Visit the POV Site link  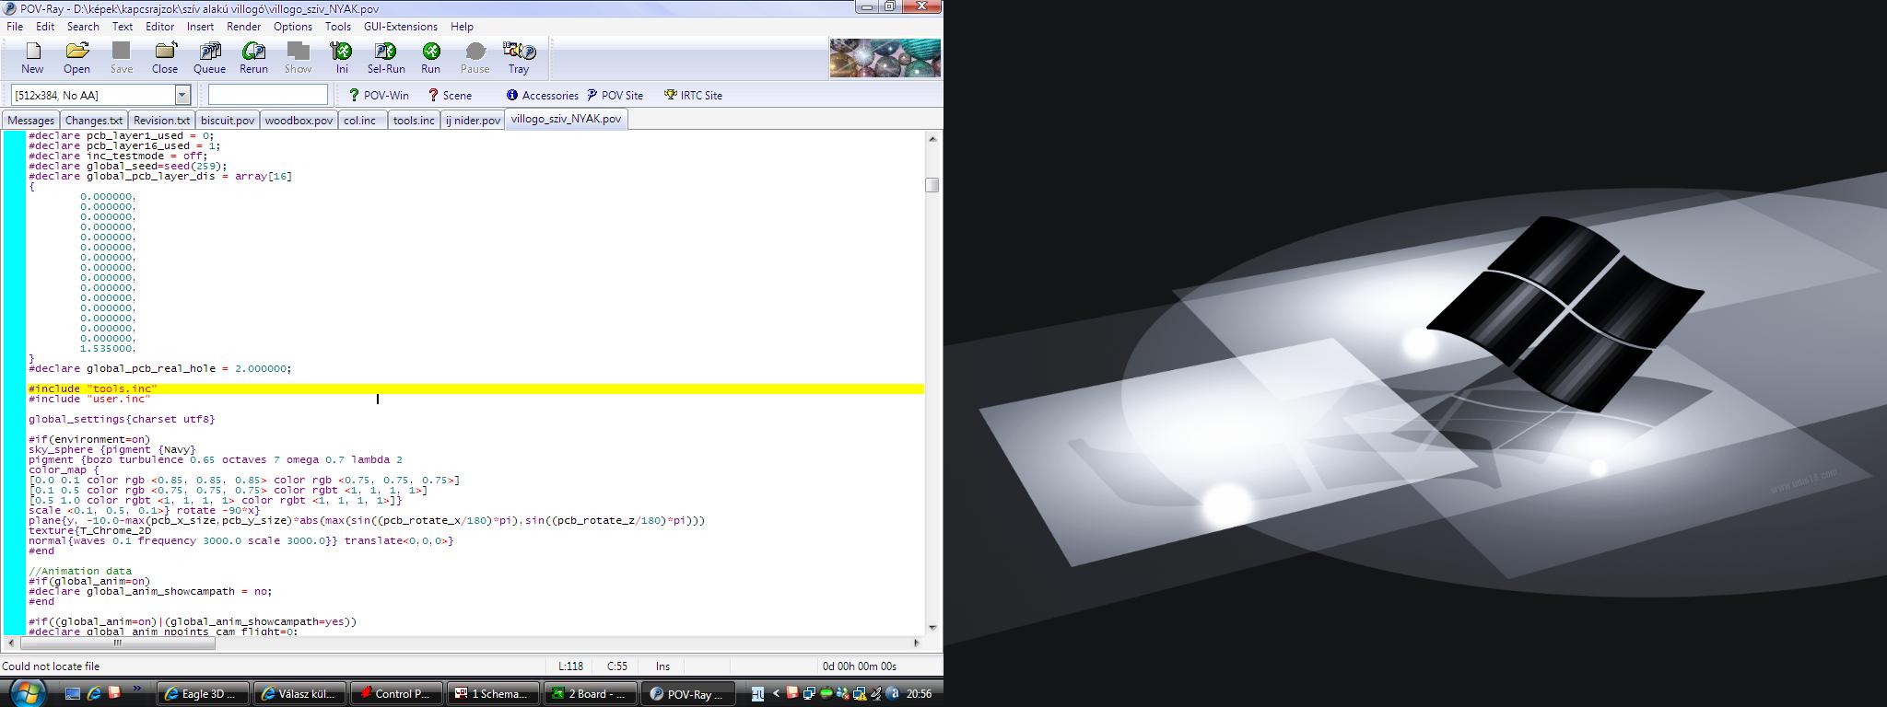pyautogui.click(x=615, y=95)
